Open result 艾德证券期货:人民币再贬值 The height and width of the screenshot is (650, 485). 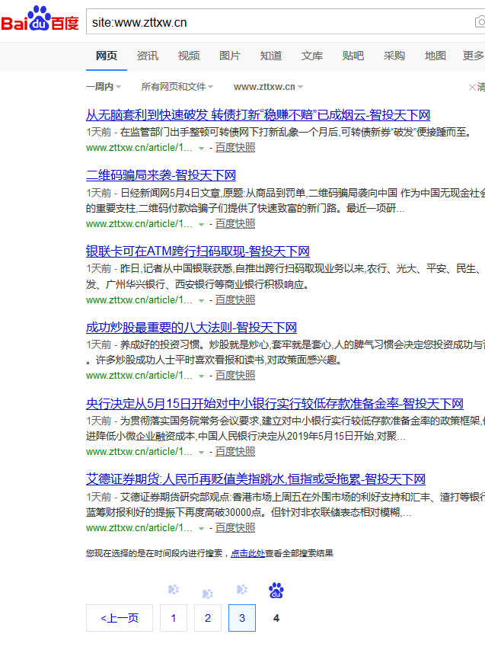pyautogui.click(x=256, y=479)
